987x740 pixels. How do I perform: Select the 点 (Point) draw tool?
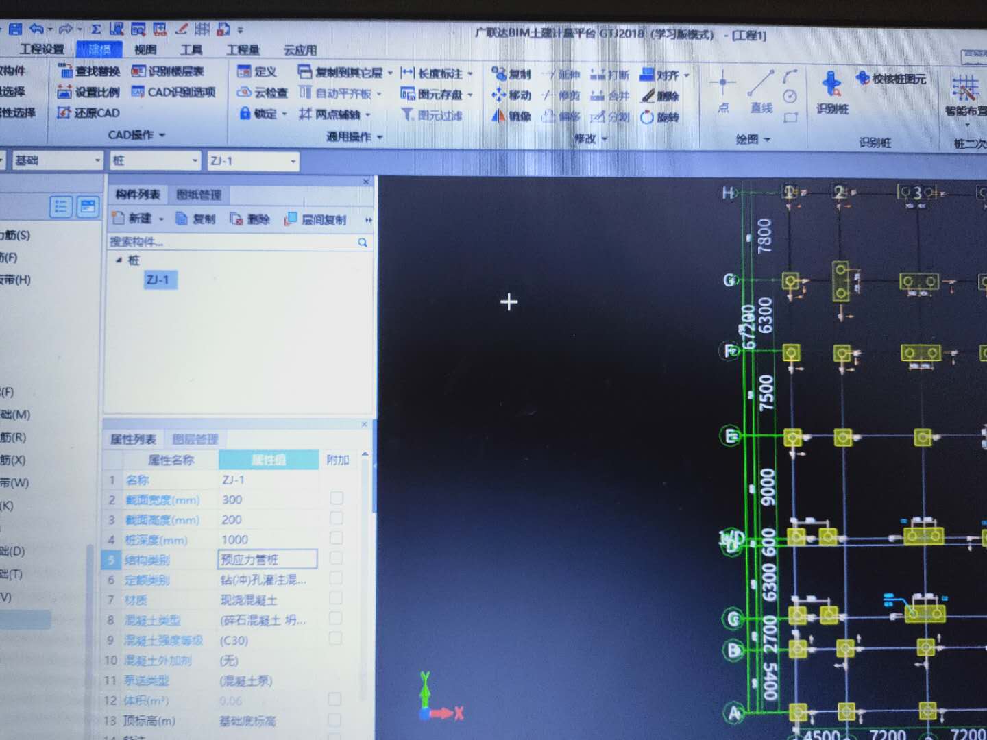coord(722,91)
